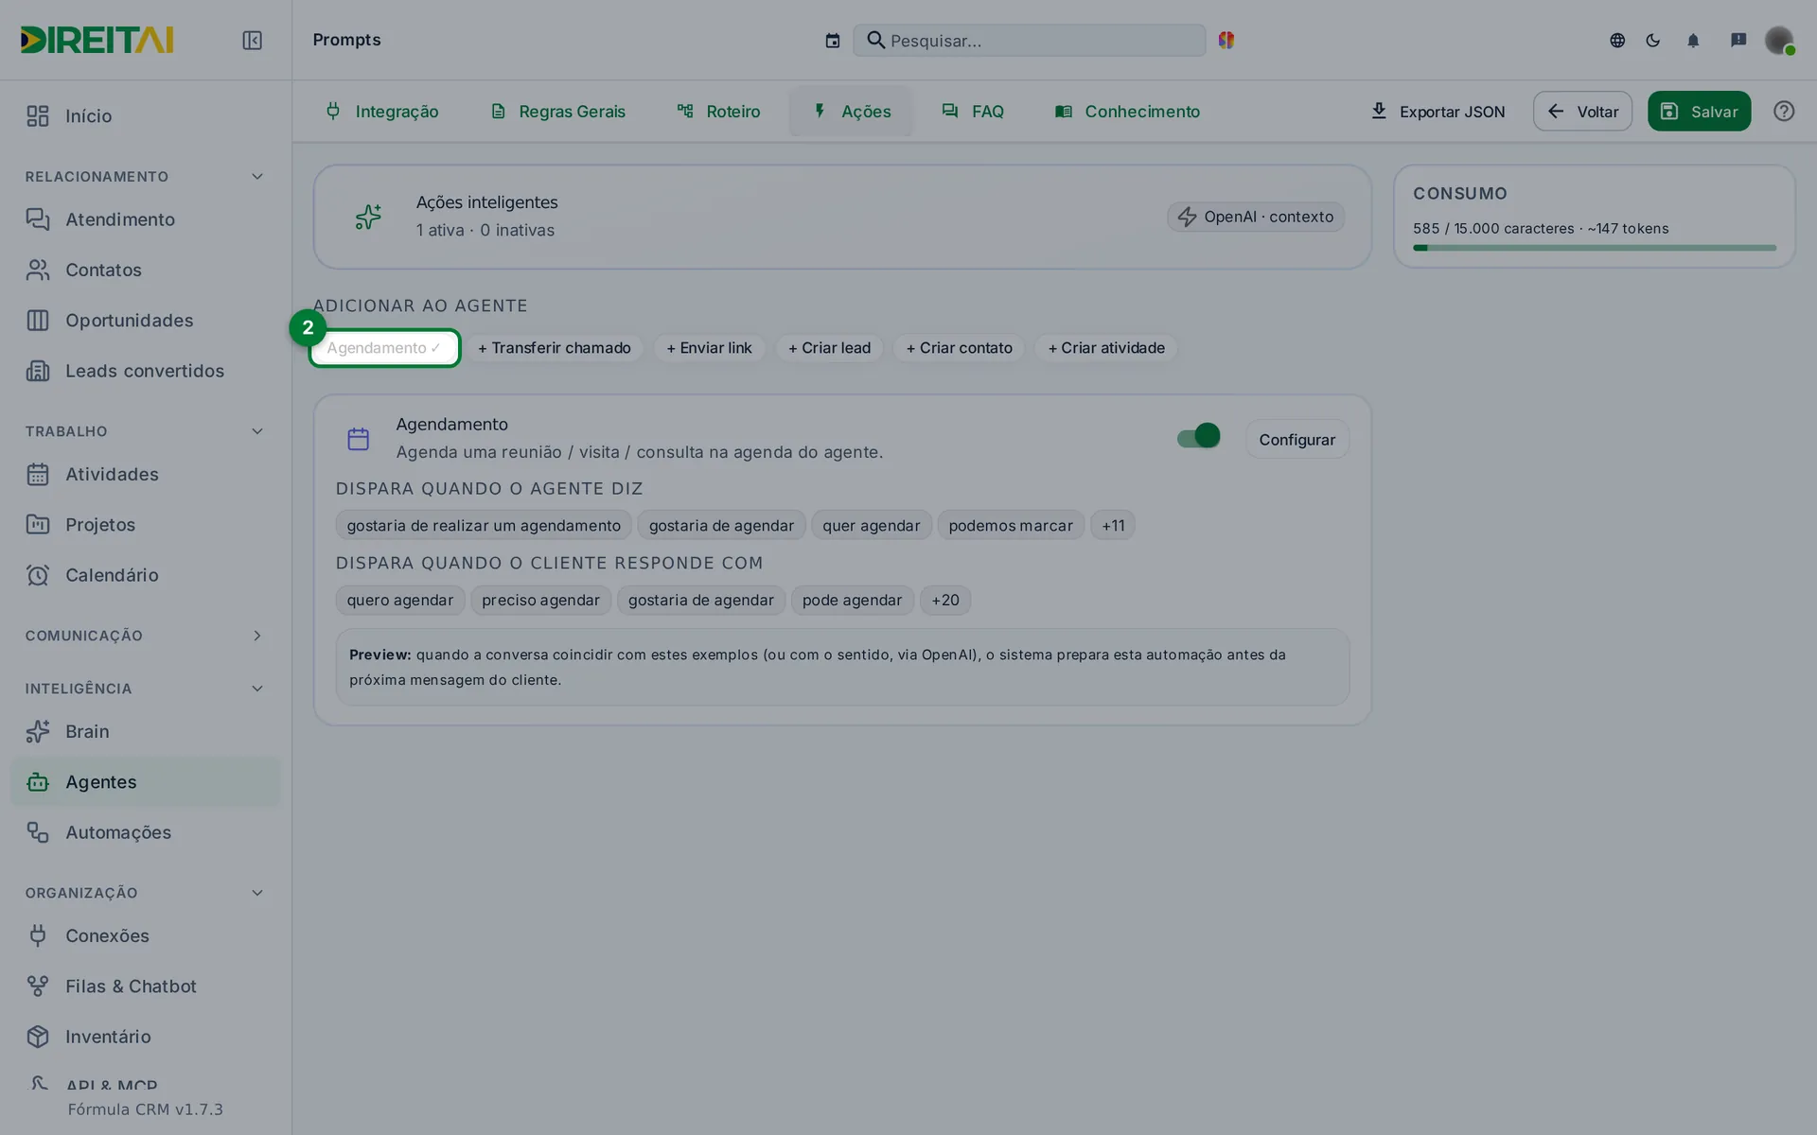This screenshot has width=1817, height=1135.
Task: Open feedback message icon
Action: point(1738,40)
